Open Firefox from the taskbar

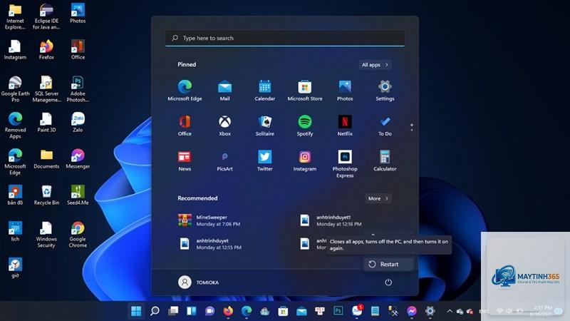(x=228, y=311)
